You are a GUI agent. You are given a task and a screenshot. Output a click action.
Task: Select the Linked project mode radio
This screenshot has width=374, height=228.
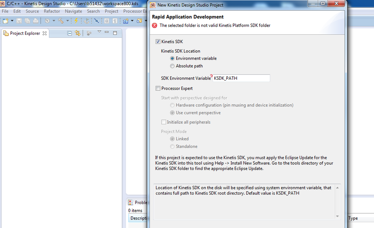click(x=172, y=139)
